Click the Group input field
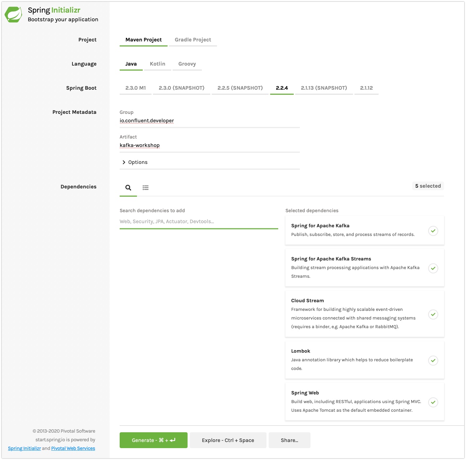The height and width of the screenshot is (460, 466). click(210, 121)
